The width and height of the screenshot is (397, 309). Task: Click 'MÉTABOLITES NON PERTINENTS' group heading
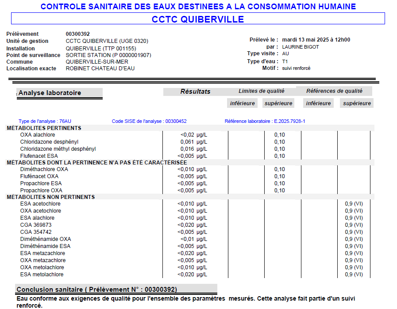[51, 197]
